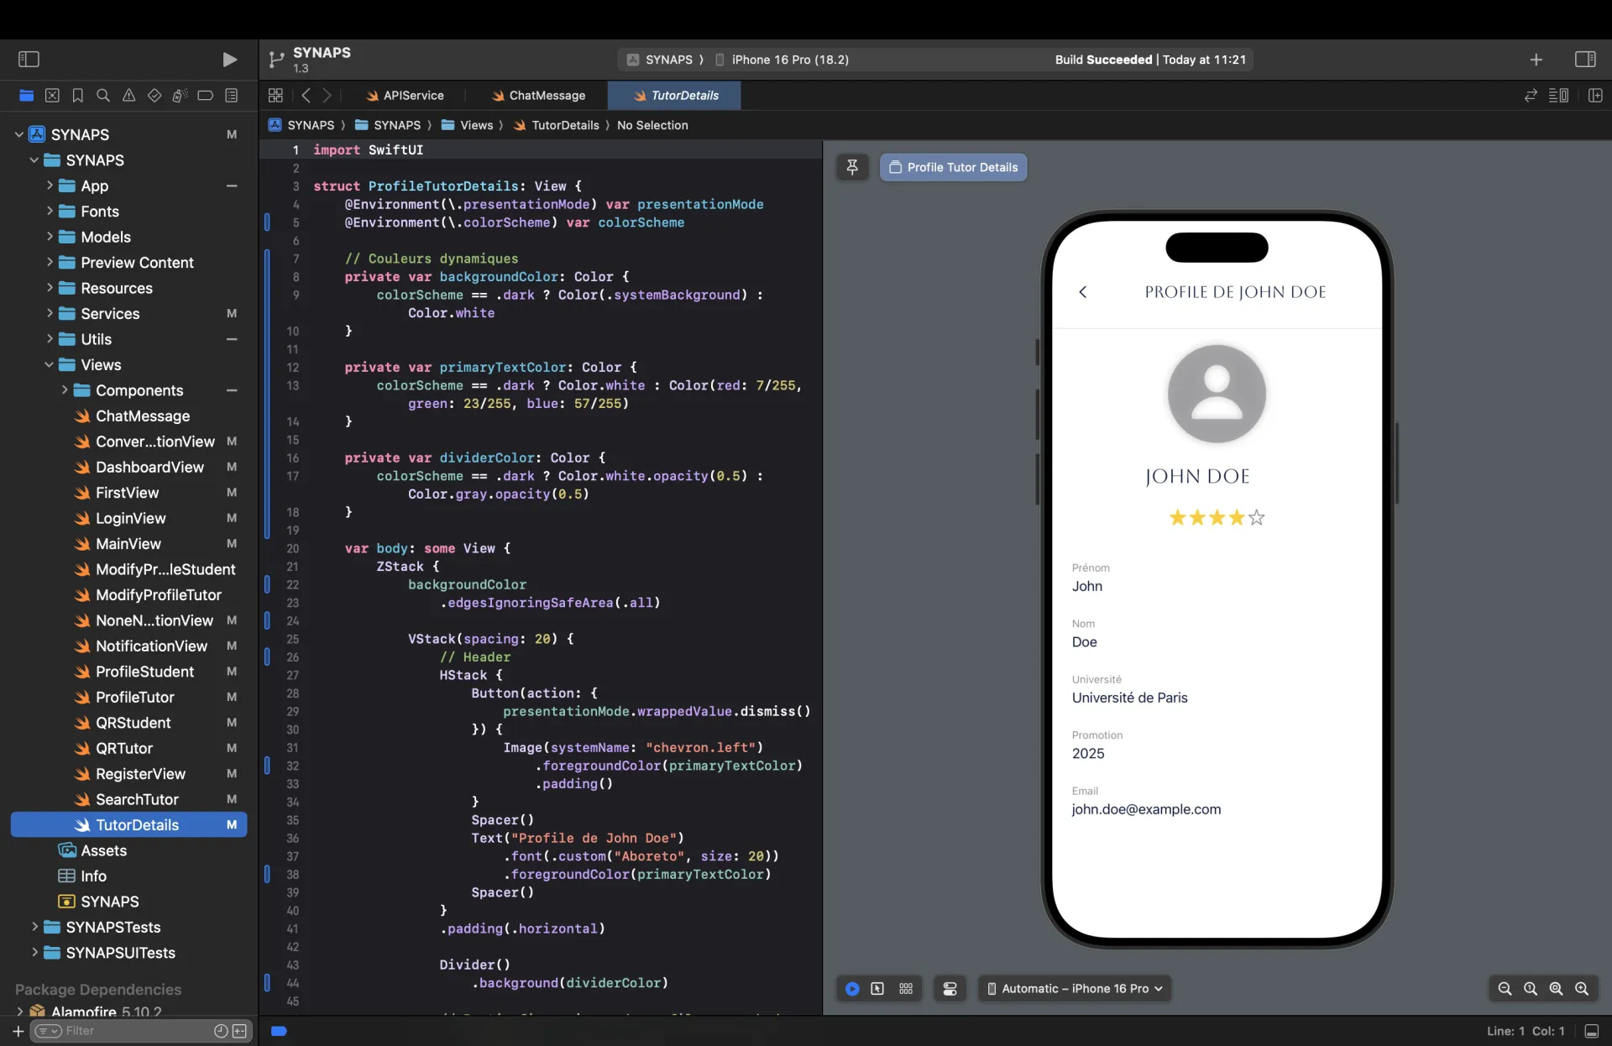1612x1046 pixels.
Task: Open the Breakpoint navigator icon
Action: [x=206, y=96]
